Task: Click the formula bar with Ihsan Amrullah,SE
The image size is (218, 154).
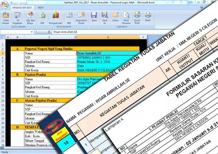Action: coord(108,32)
